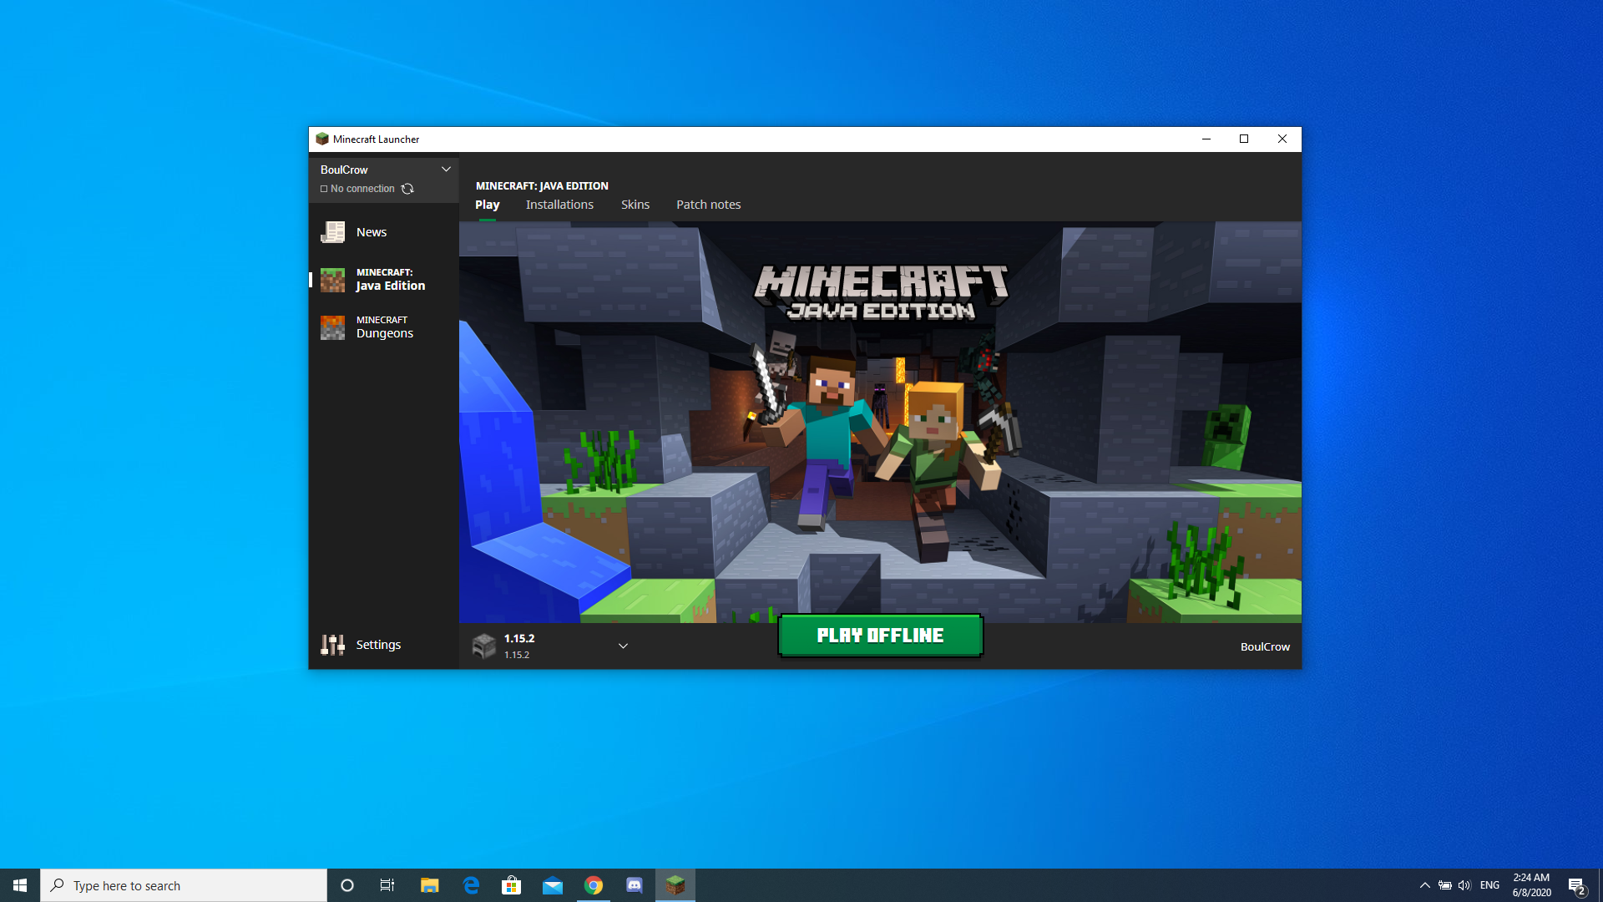Open the volume control tray icon
Image resolution: width=1603 pixels, height=902 pixels.
click(x=1464, y=885)
